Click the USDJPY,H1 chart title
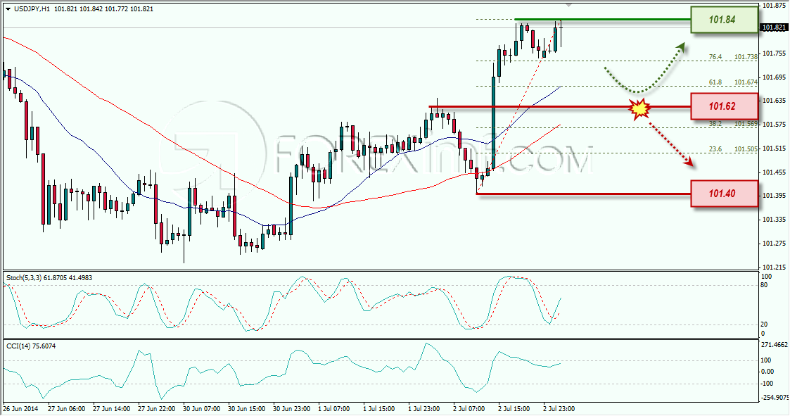The width and height of the screenshot is (790, 416). tap(32, 9)
